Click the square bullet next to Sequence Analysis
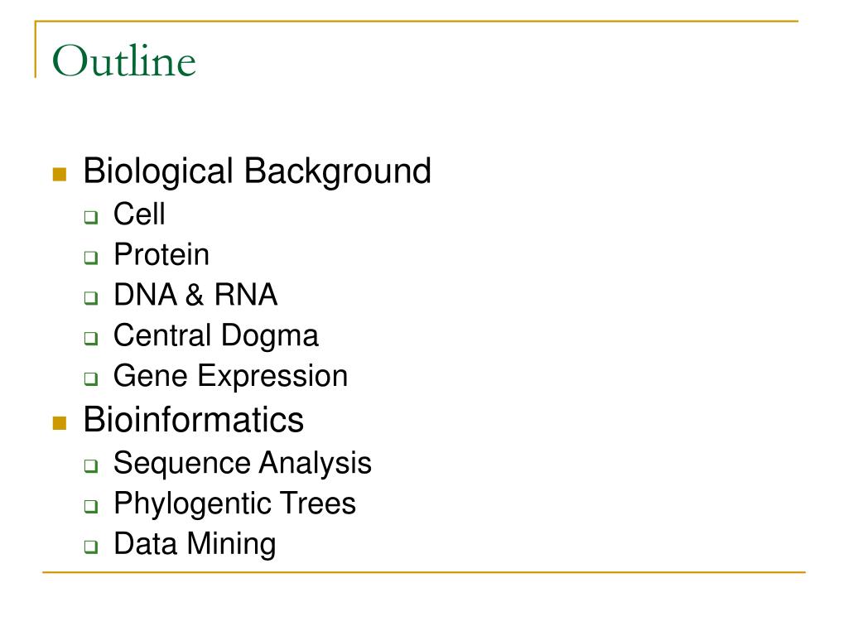 [91, 465]
